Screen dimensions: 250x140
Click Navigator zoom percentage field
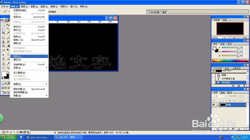[x=217, y=38]
